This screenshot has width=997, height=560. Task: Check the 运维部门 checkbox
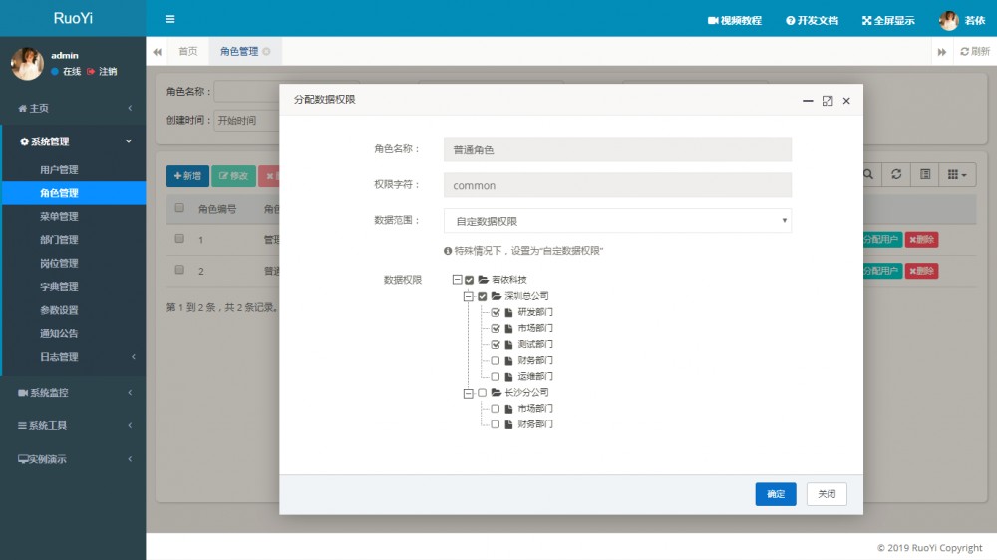(496, 377)
